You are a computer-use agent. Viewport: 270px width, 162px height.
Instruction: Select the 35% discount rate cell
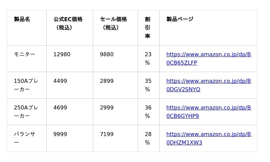click(148, 85)
